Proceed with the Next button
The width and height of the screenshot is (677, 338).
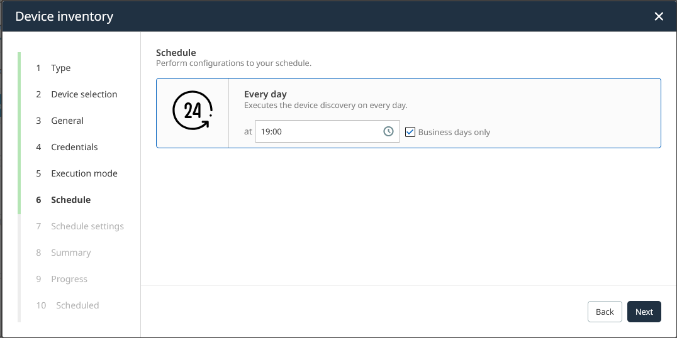coord(644,312)
